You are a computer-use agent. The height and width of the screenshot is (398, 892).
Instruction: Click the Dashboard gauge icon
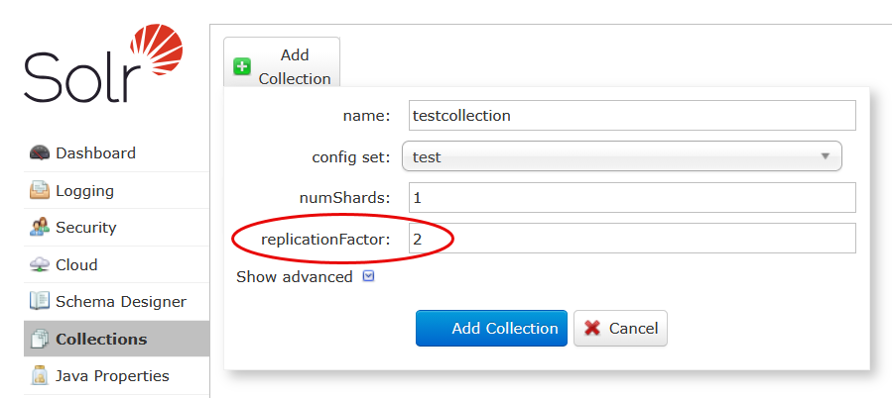40,153
